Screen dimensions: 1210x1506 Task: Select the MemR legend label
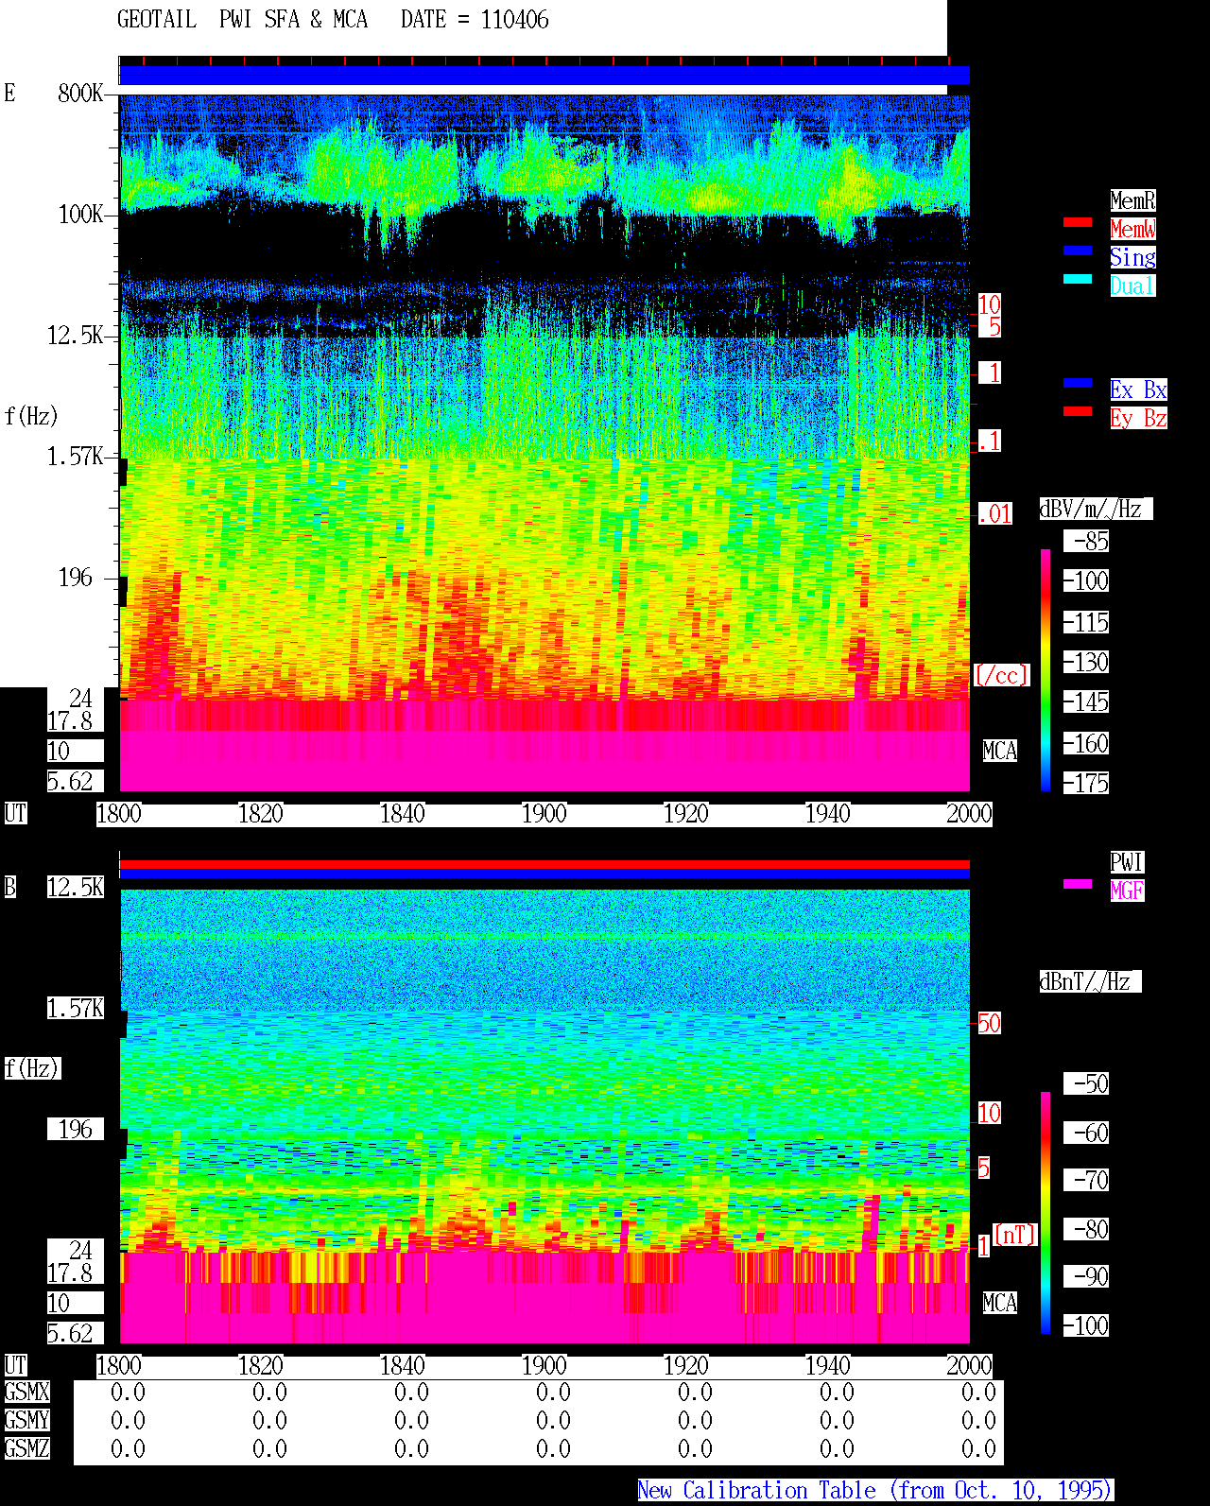1132,200
